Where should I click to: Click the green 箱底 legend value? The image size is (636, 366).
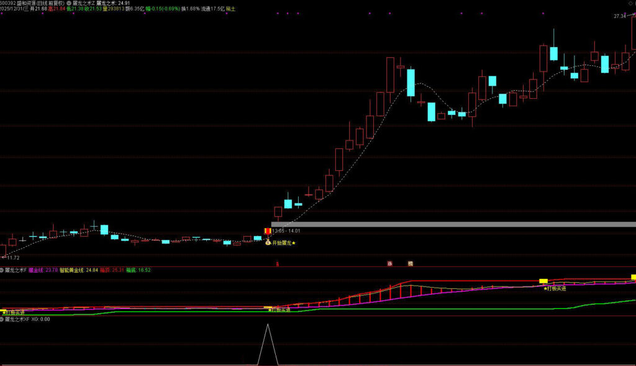(144, 270)
